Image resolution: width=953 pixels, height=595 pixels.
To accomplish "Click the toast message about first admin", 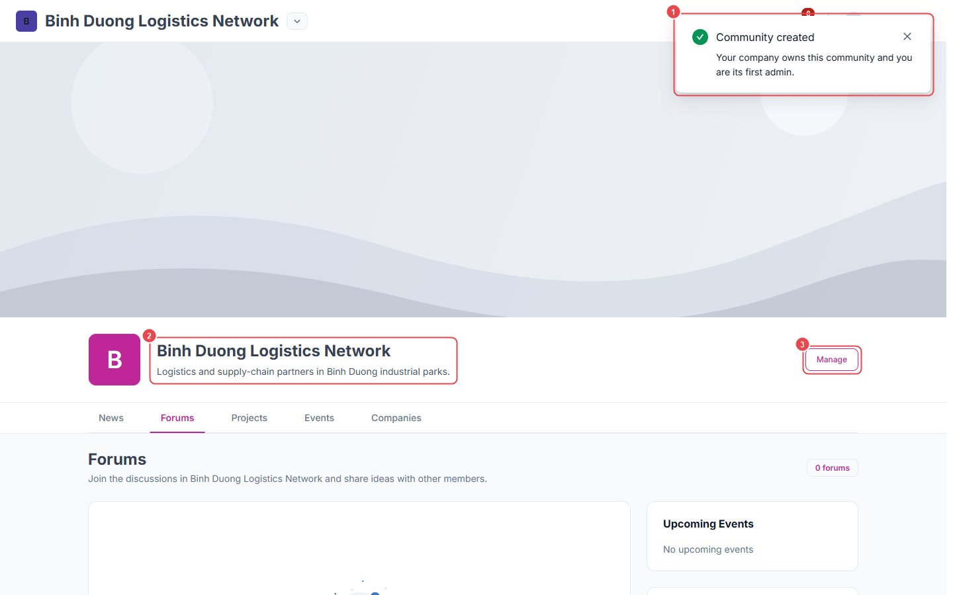I will (x=814, y=65).
